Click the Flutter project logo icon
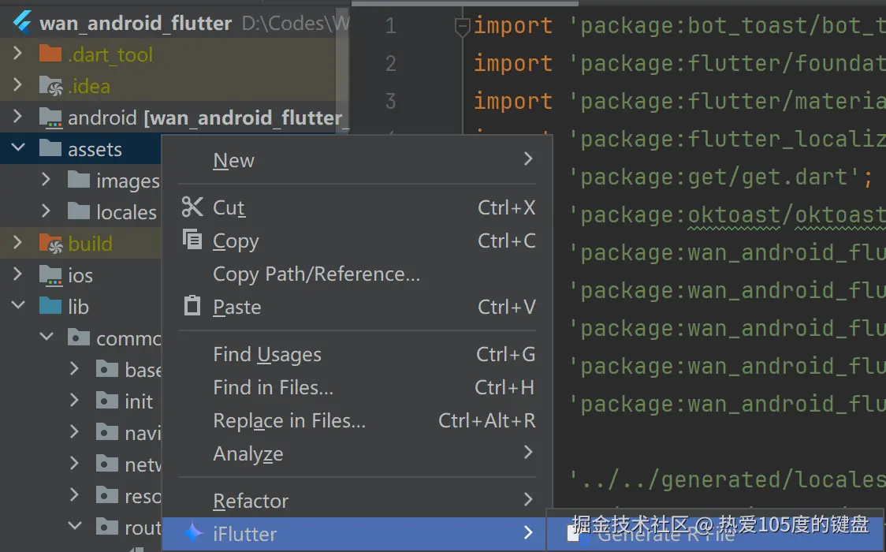Viewport: 886px width, 552px height. (23, 23)
